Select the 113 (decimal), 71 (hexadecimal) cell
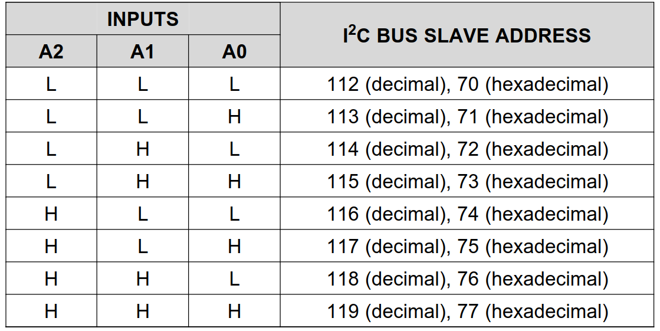The width and height of the screenshot is (660, 331). [x=467, y=117]
